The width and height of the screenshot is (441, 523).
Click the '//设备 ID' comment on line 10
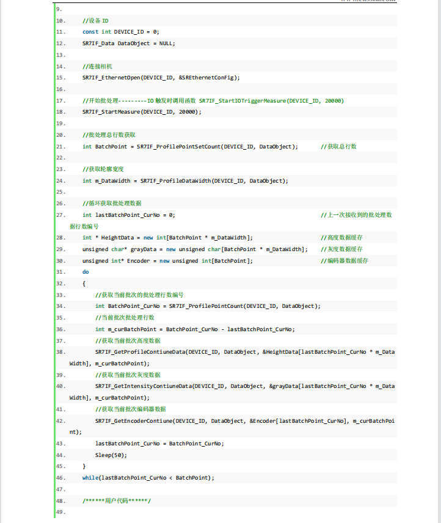tap(95, 21)
